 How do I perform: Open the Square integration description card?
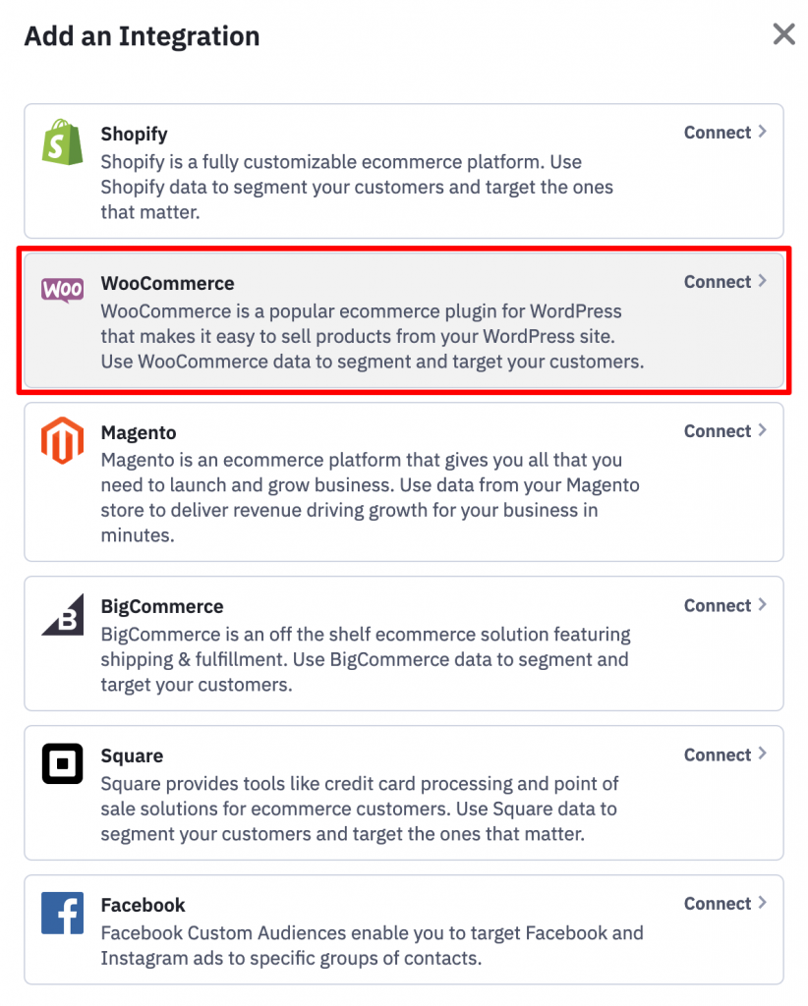click(404, 793)
